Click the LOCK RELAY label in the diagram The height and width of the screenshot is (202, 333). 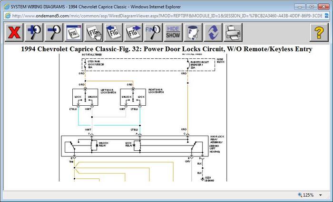129,144
